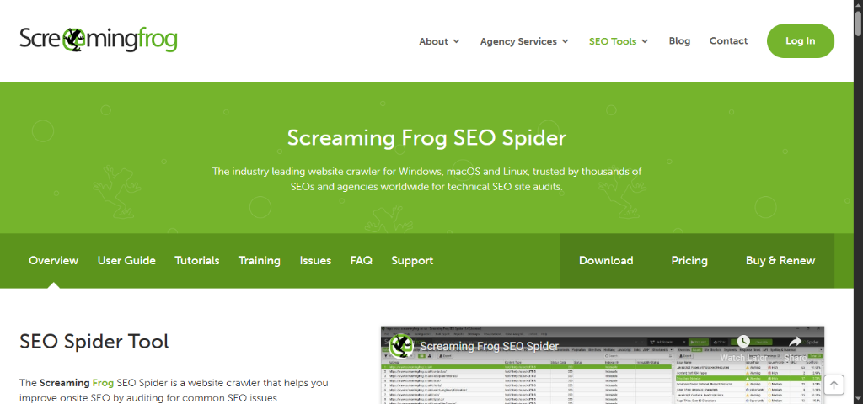
Task: View the FAQ tab
Action: 361,261
